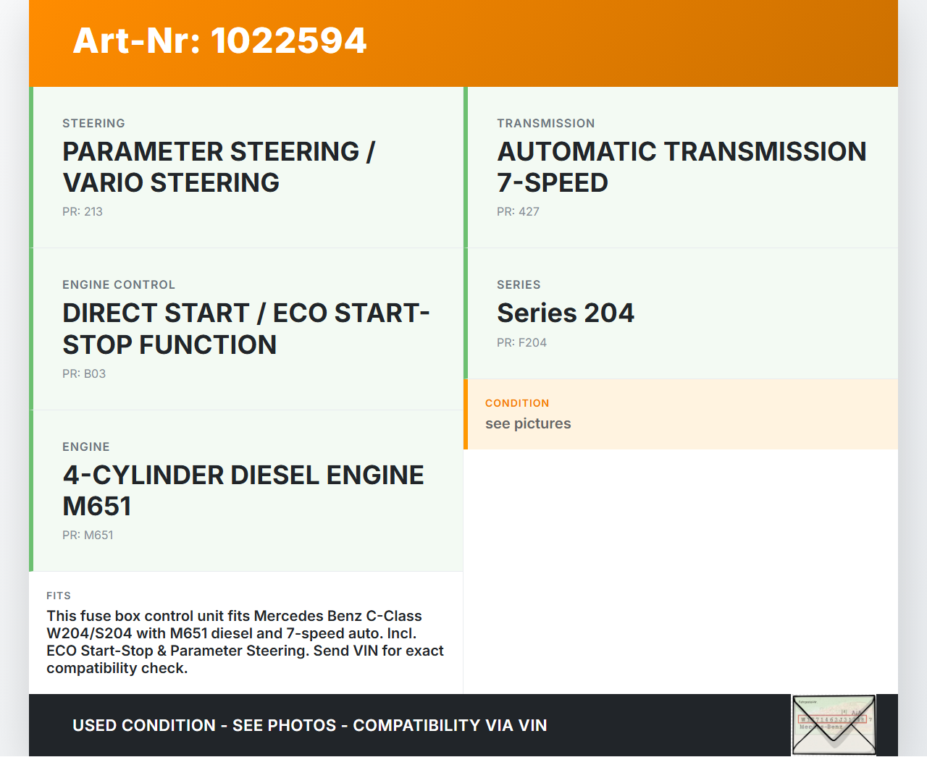
Task: Click the PR: M651 code under Engine
Action: (88, 536)
